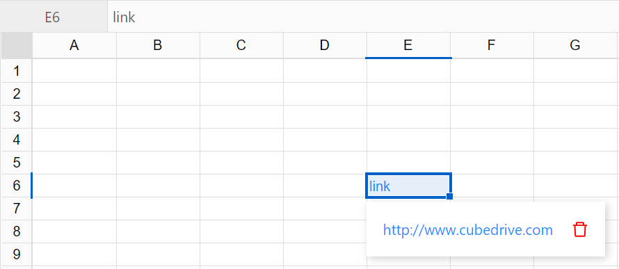Open the http://www.cubedrive.com link

tap(468, 230)
